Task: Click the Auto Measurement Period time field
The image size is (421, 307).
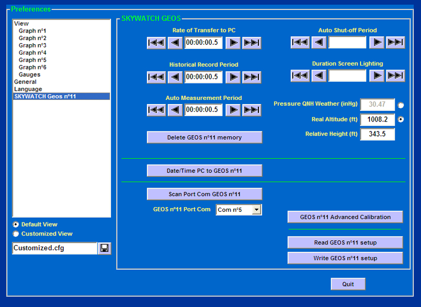Action: pos(204,110)
